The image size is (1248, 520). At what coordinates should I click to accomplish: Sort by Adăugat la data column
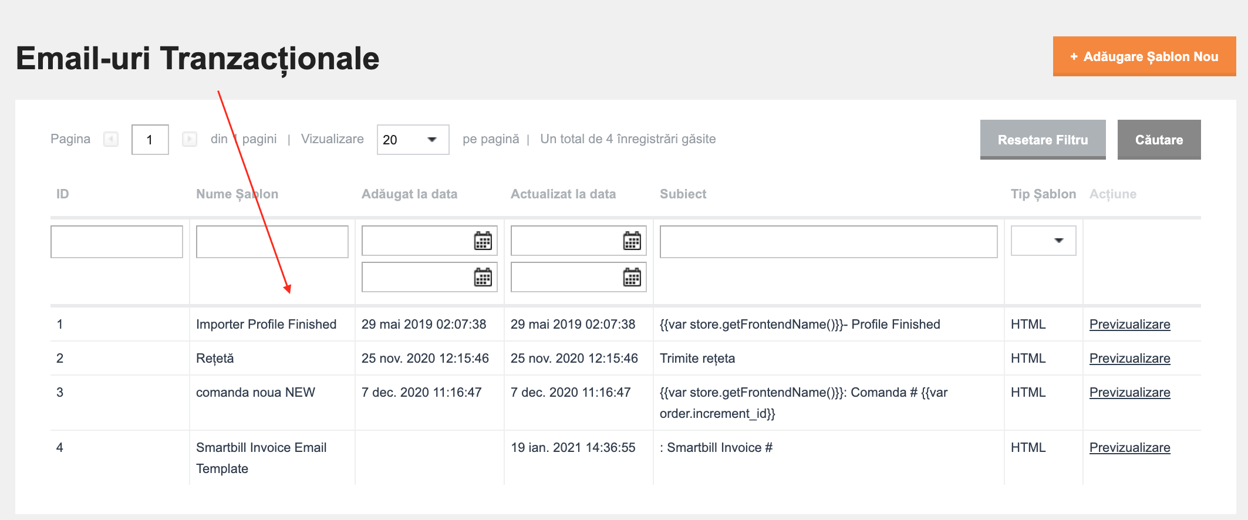[x=409, y=194]
